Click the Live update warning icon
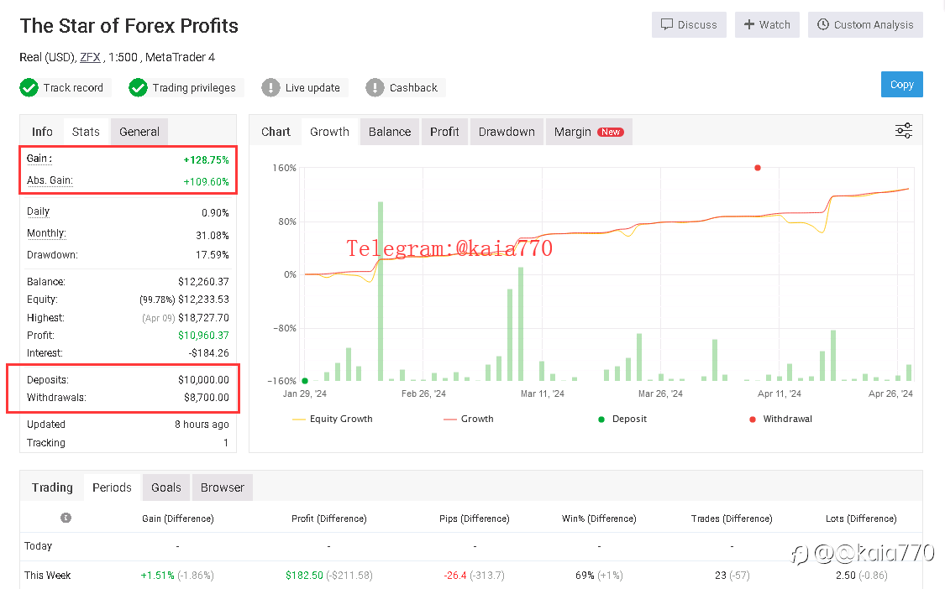The height and width of the screenshot is (589, 945). coord(270,88)
